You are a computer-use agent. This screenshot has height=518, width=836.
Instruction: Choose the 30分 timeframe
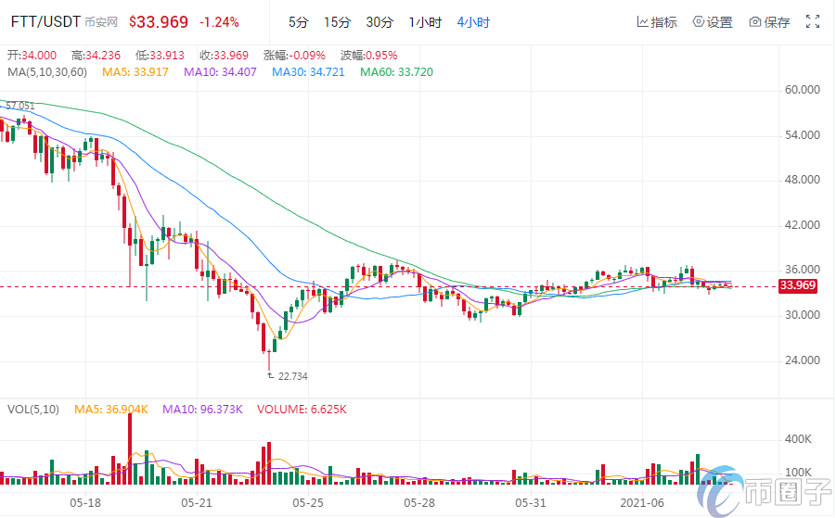379,22
